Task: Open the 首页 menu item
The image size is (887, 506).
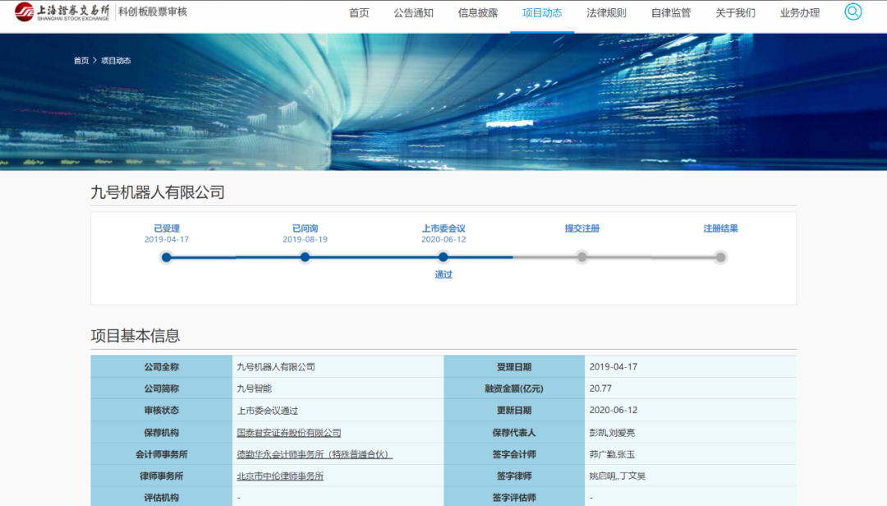Action: 359,13
